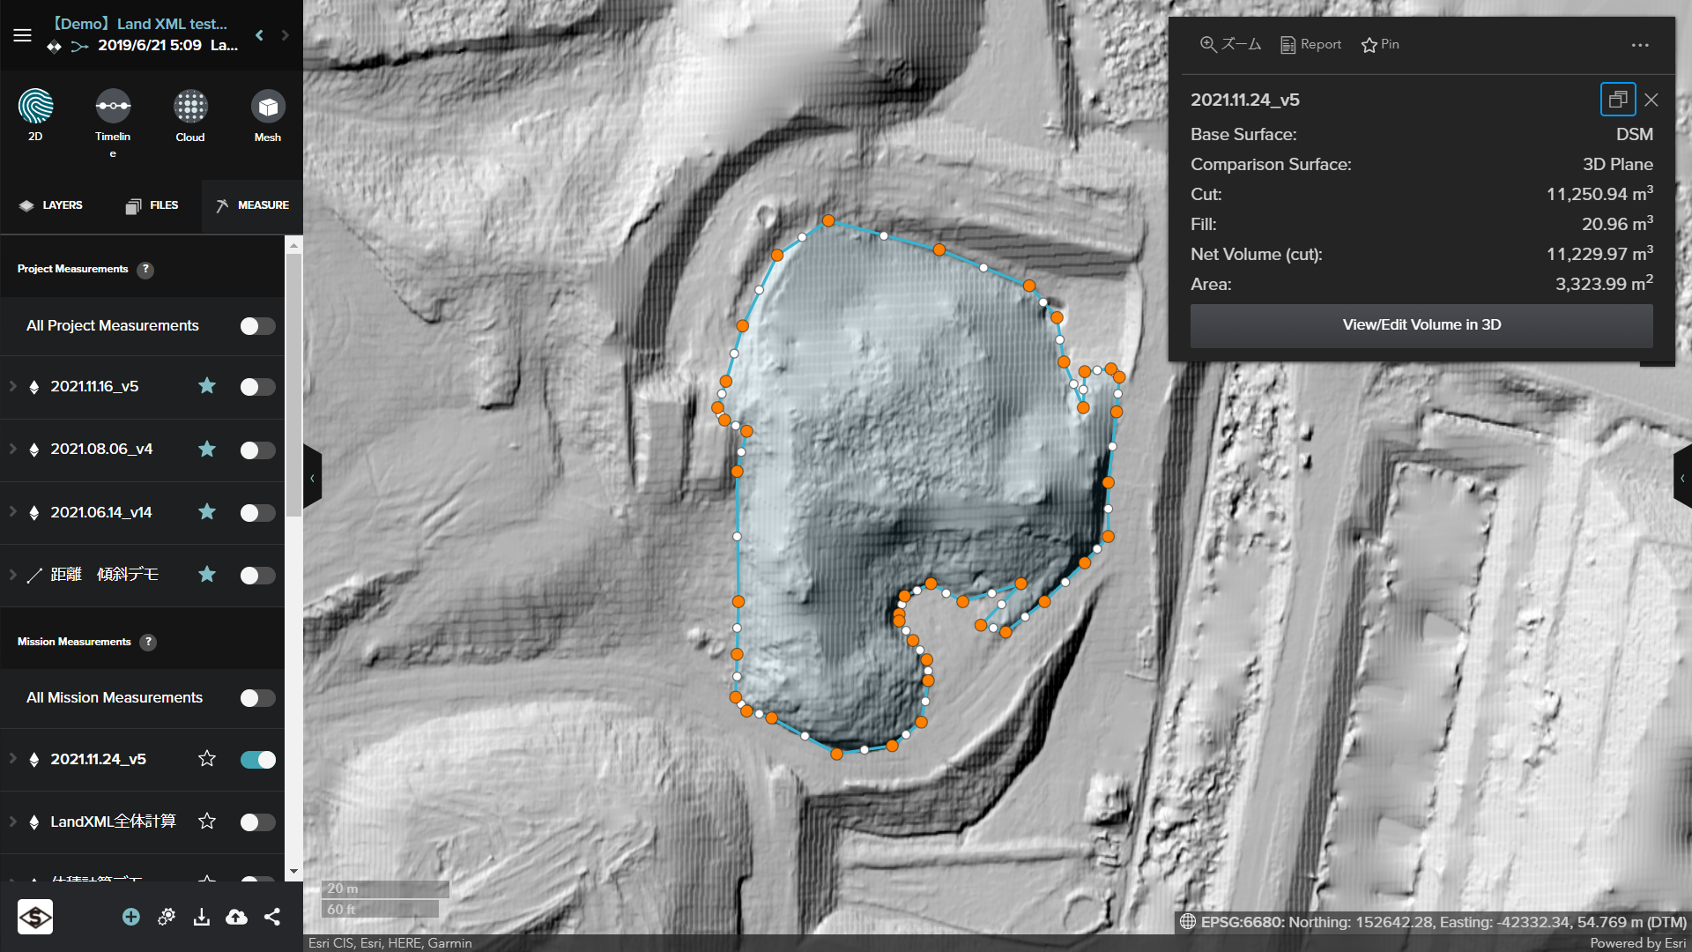The width and height of the screenshot is (1692, 952).
Task: Click the sidebar scrollbar thumb
Action: [x=293, y=384]
